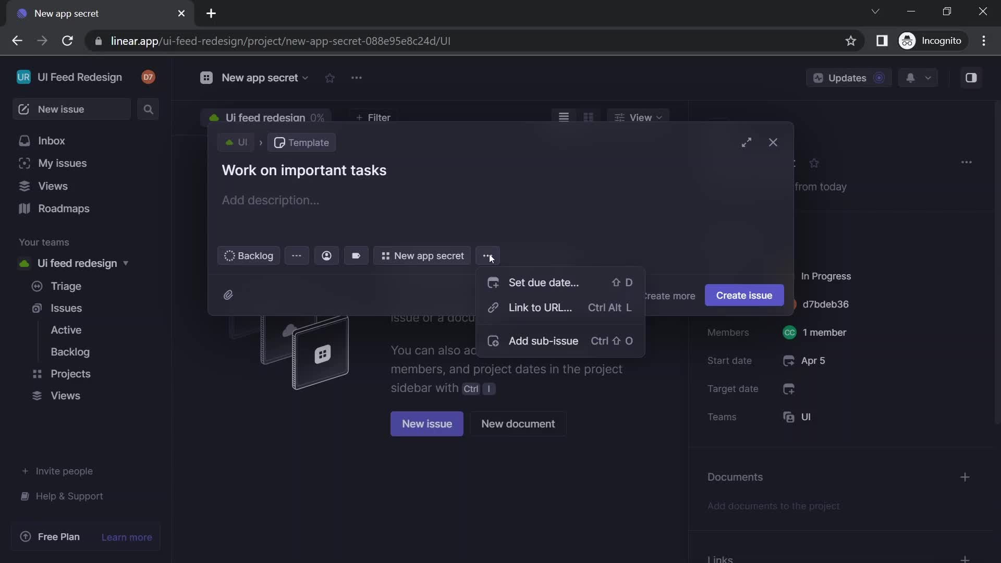
Task: Open Backlog issues in sidebar
Action: pos(70,352)
